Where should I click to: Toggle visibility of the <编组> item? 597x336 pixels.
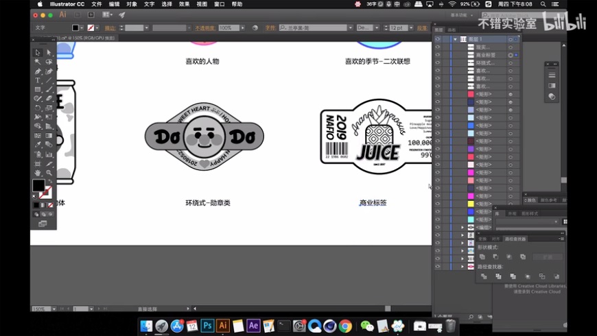click(438, 227)
